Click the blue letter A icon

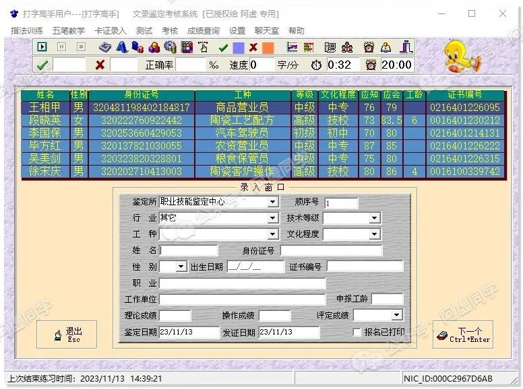coord(122,47)
